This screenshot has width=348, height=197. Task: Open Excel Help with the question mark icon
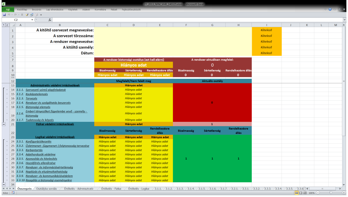330,10
